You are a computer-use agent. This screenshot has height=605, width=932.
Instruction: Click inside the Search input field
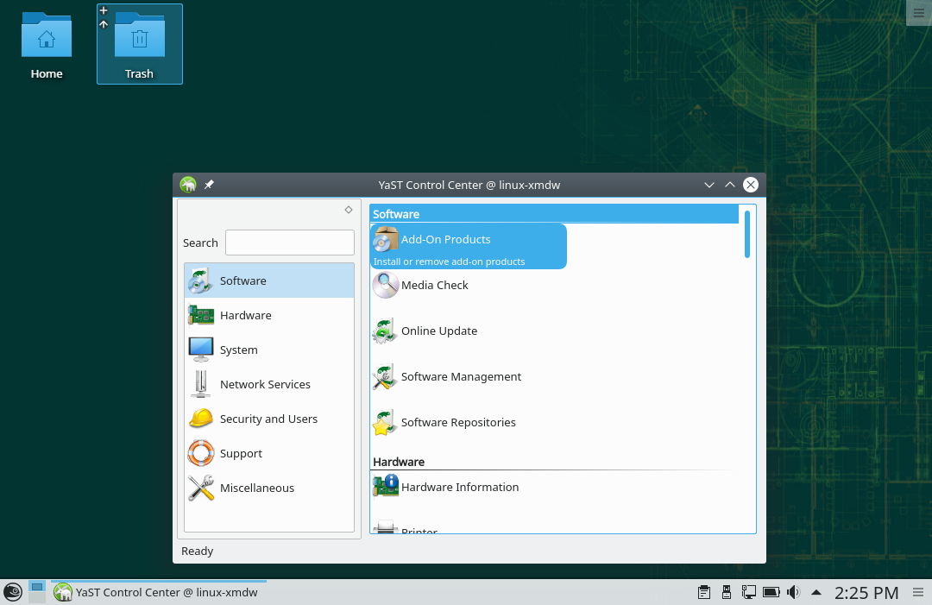(x=289, y=243)
